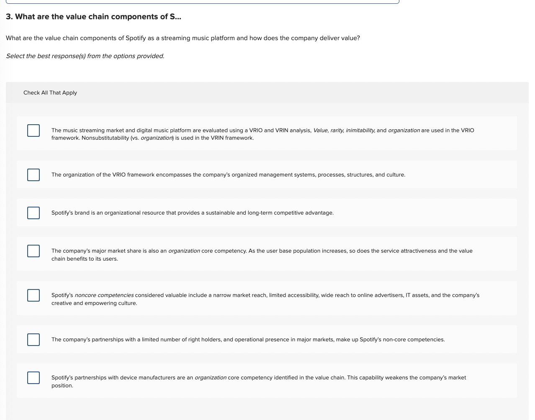This screenshot has height=420, width=535.
Task: Check the limited number of right holders option
Action: click(x=33, y=340)
